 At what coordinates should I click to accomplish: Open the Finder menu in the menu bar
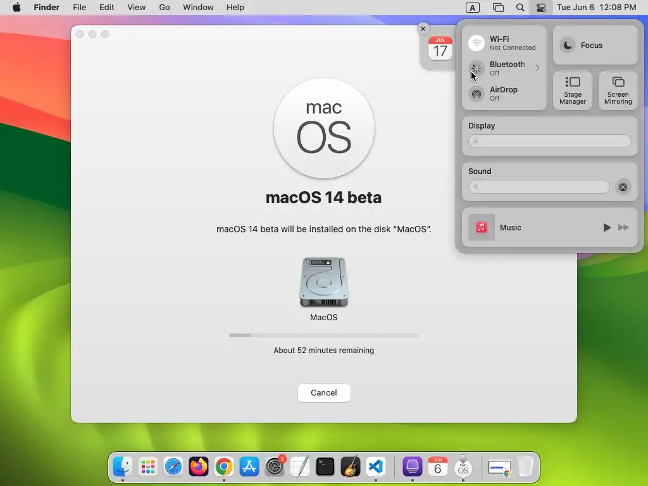pyautogui.click(x=46, y=8)
